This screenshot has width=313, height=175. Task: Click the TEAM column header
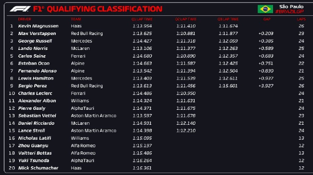tap(76, 19)
